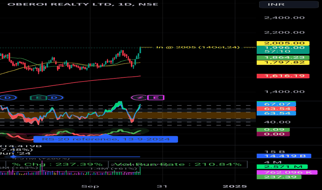Click the '1.4M (+61%)' volume annotation
The width and height of the screenshot is (322, 190).
pyautogui.click(x=114, y=169)
